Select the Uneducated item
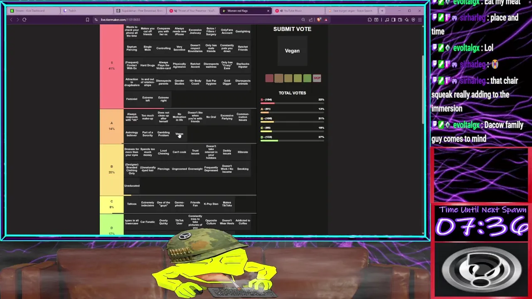The height and width of the screenshot is (299, 532). point(132,186)
